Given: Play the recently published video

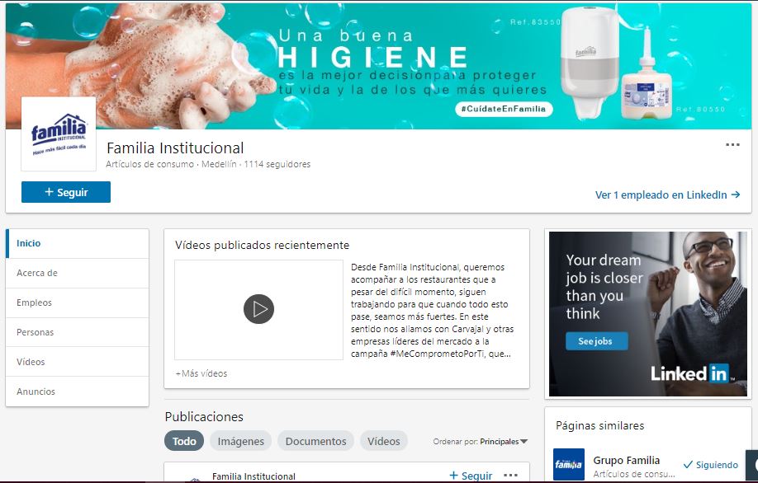Looking at the screenshot, I should (258, 309).
